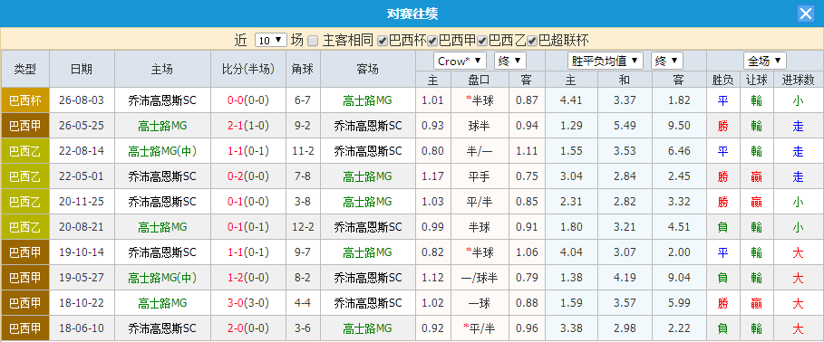Open away team 高士路MG on 22-05-01 row
This screenshot has height=342, width=824.
(x=368, y=176)
